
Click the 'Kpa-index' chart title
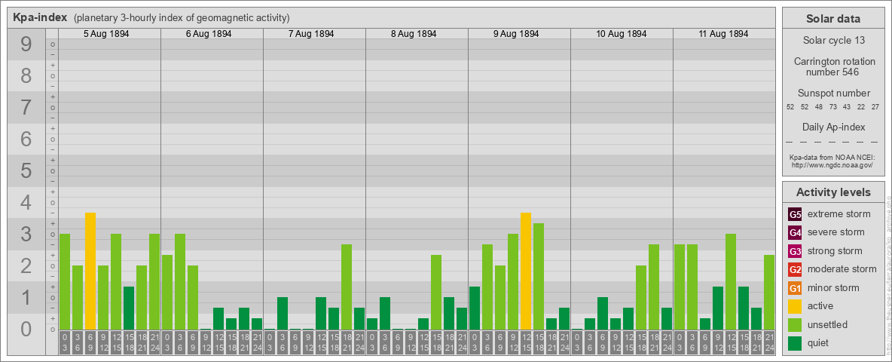(x=41, y=17)
